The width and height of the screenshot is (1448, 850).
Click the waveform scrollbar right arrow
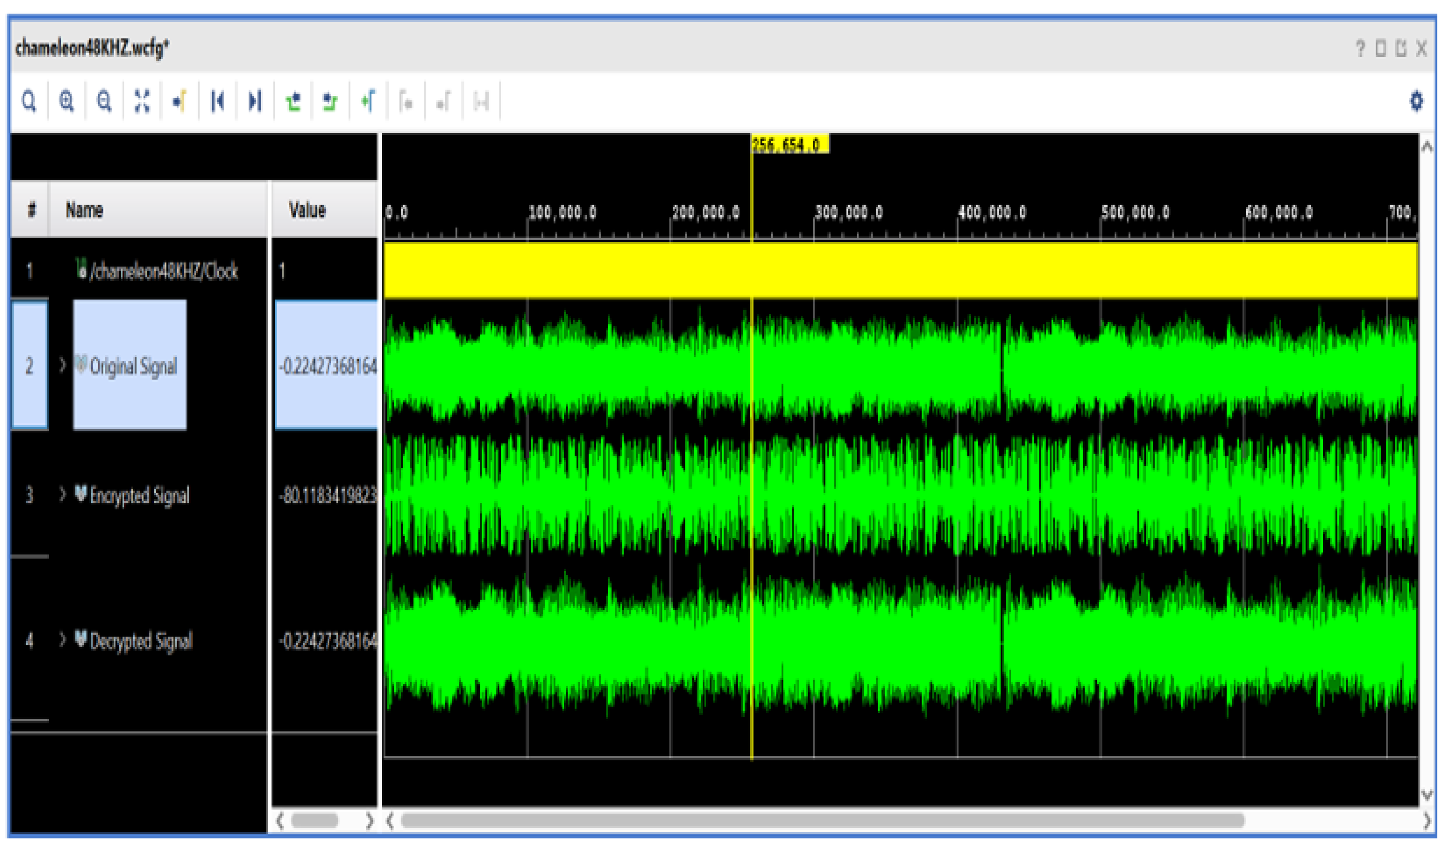click(x=1427, y=821)
